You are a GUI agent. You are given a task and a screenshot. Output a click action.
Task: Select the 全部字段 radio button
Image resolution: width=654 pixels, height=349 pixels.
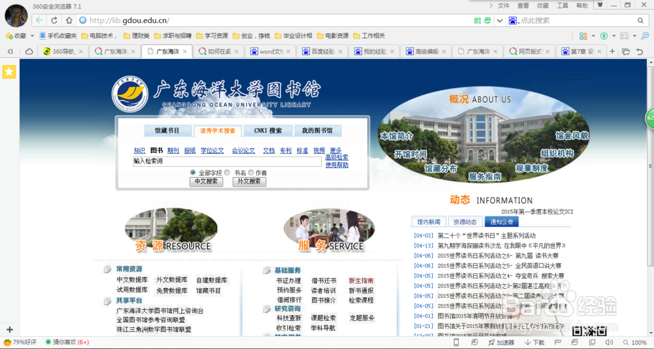click(193, 172)
